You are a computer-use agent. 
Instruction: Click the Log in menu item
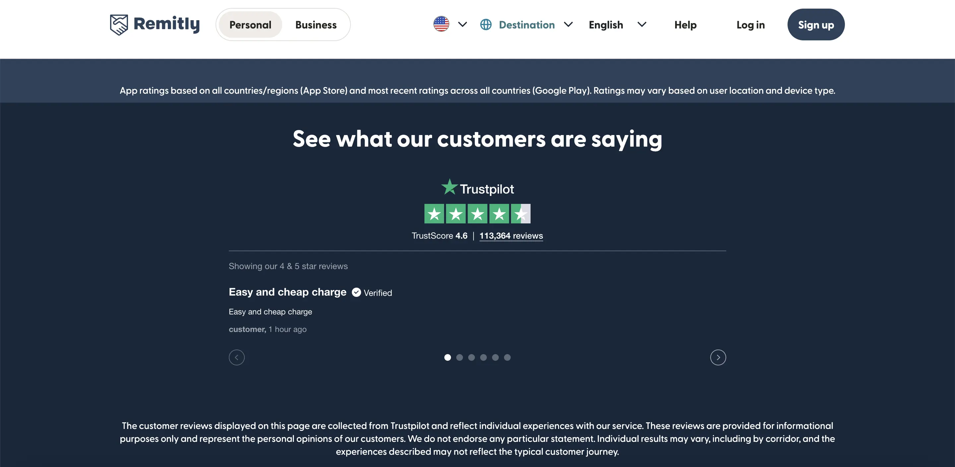750,24
